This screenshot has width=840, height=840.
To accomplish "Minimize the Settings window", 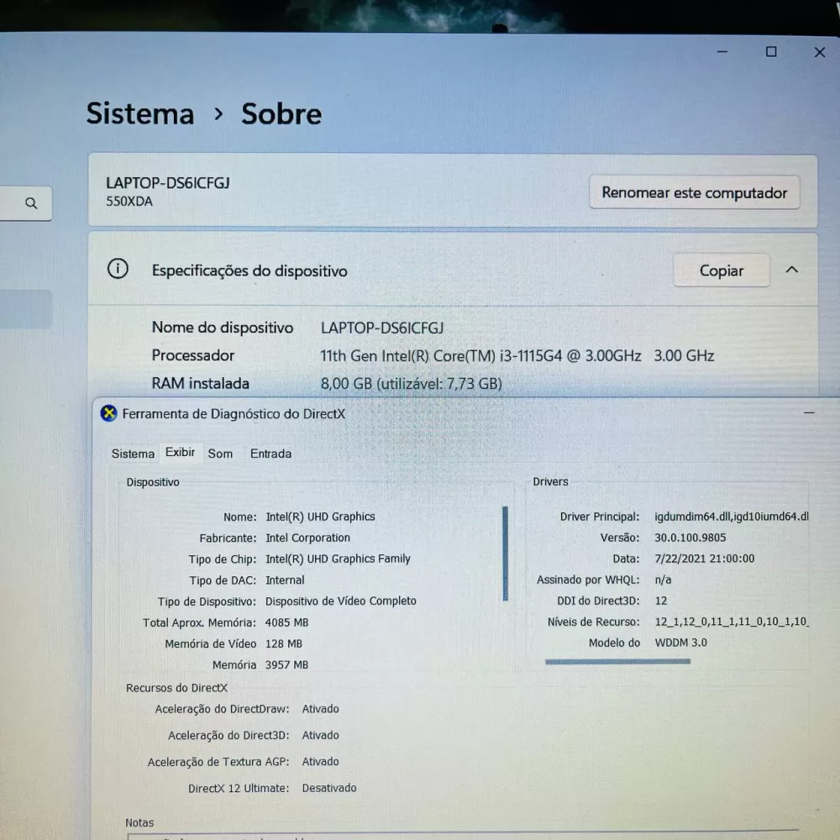I will (x=722, y=52).
